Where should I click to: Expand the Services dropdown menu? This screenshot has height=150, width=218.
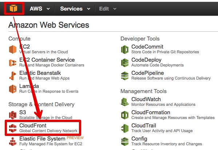[x=88, y=9]
